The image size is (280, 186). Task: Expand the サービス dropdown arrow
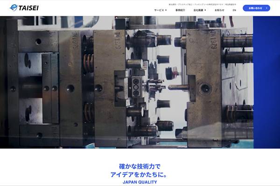tap(166, 10)
